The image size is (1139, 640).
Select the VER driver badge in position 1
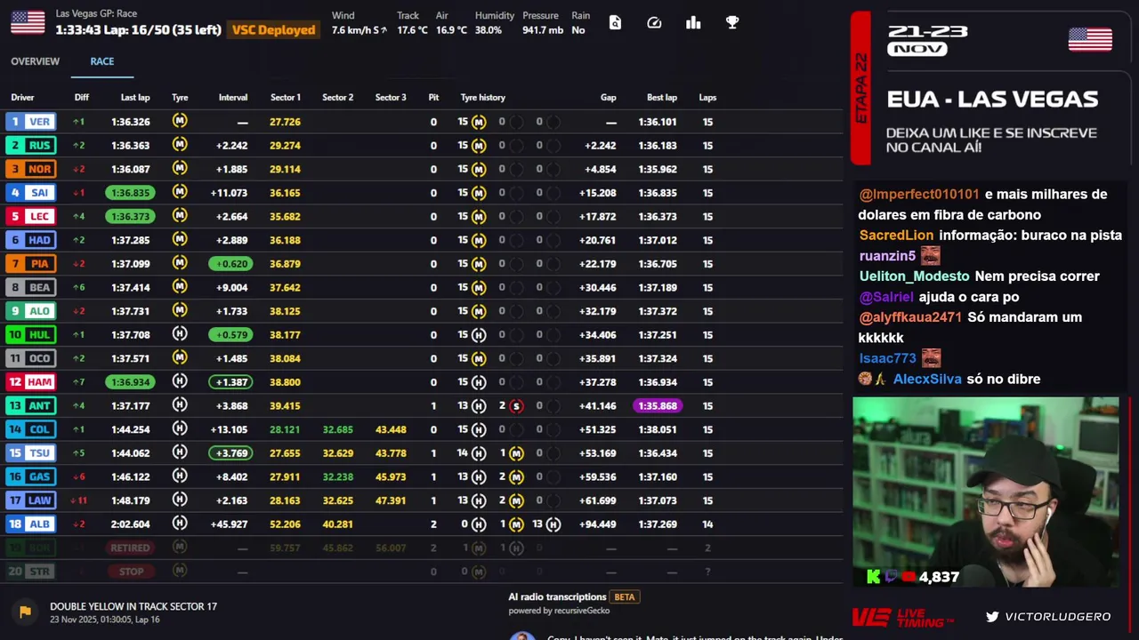pyautogui.click(x=31, y=122)
